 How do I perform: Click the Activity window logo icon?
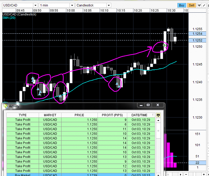point(5,106)
